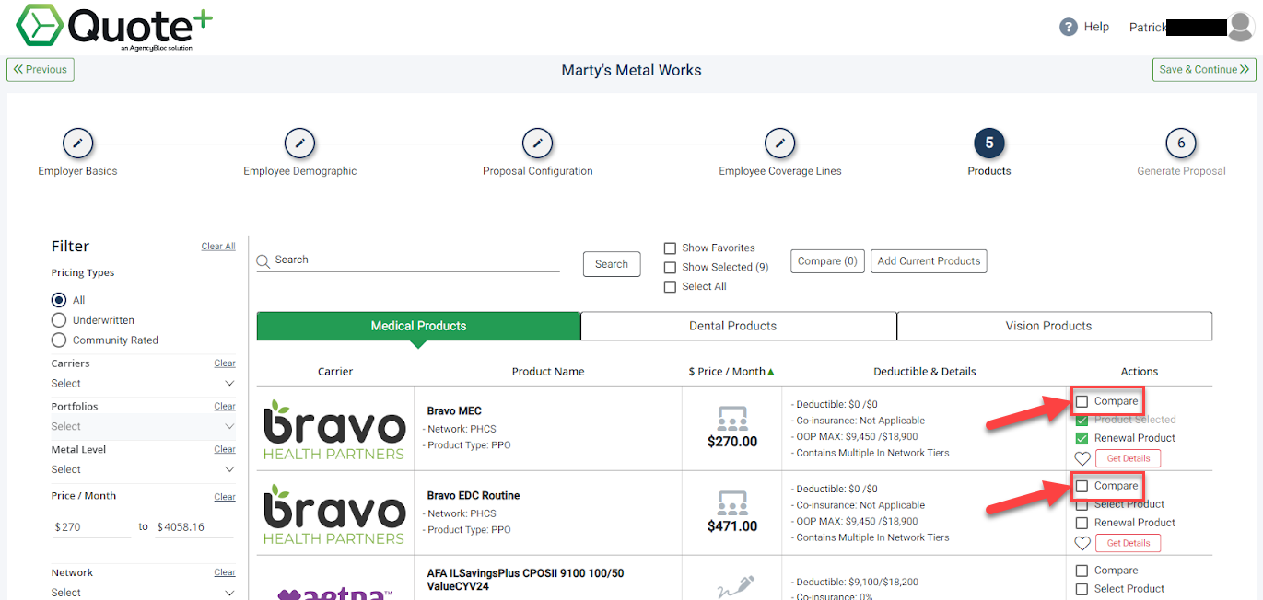Click Marty's Metal Works title

point(631,70)
